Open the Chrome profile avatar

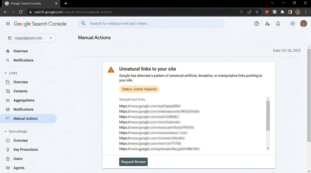coord(298,12)
